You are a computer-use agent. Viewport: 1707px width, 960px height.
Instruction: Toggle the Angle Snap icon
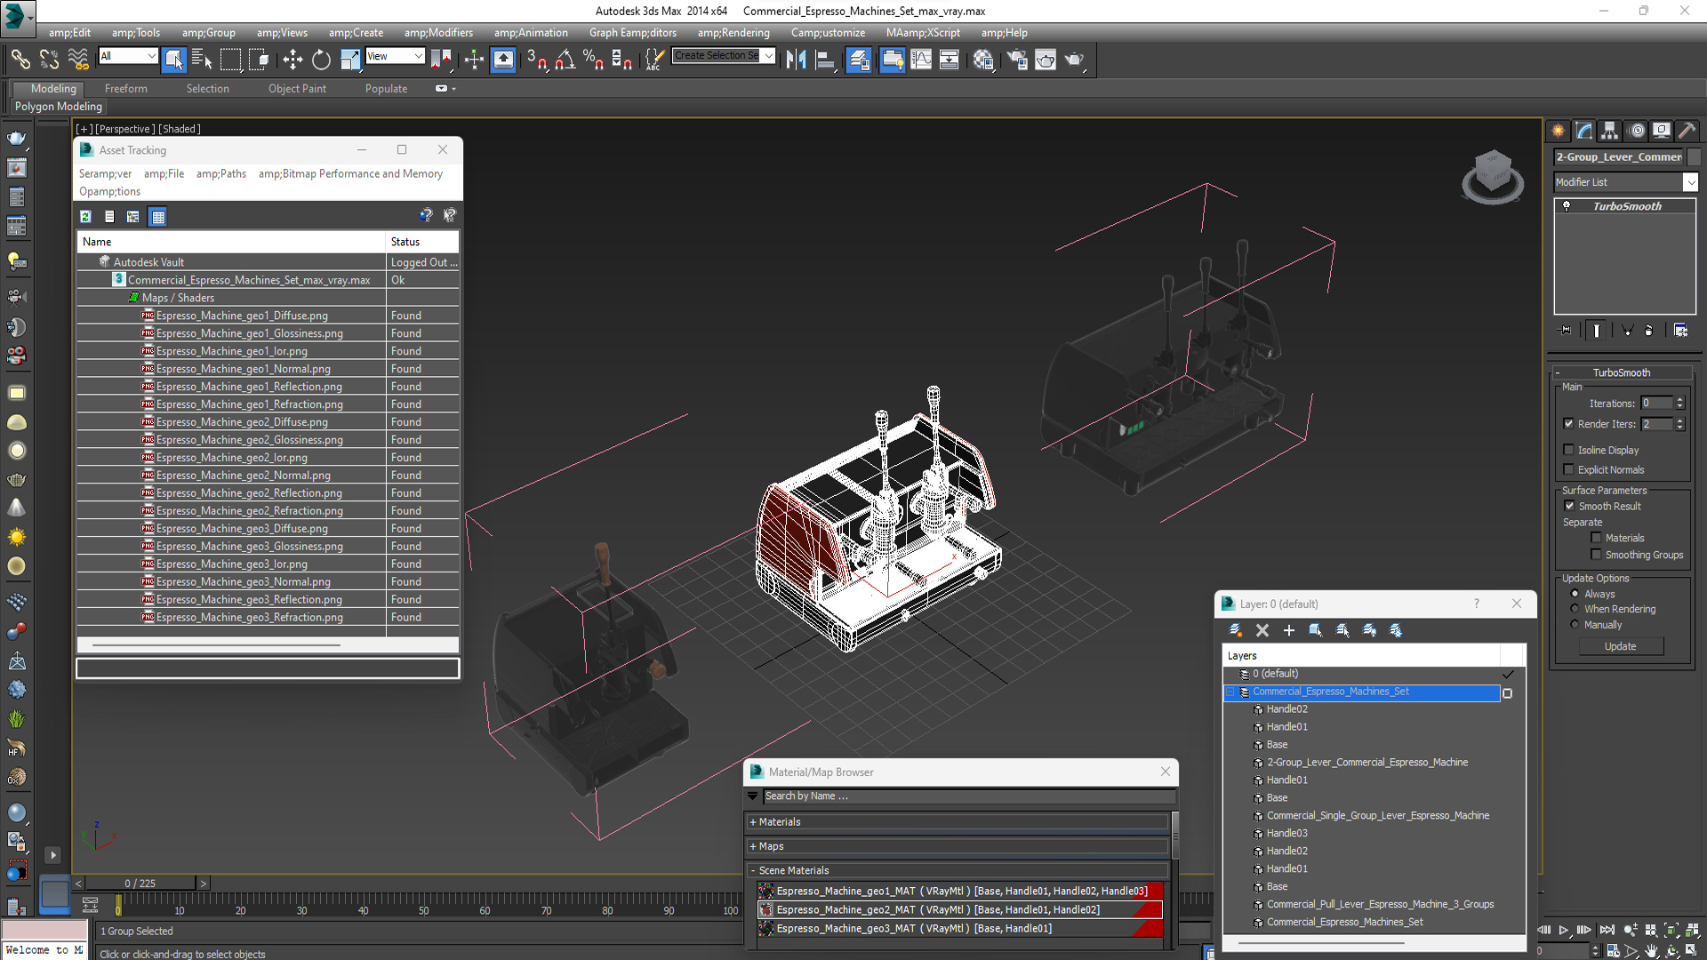(565, 60)
